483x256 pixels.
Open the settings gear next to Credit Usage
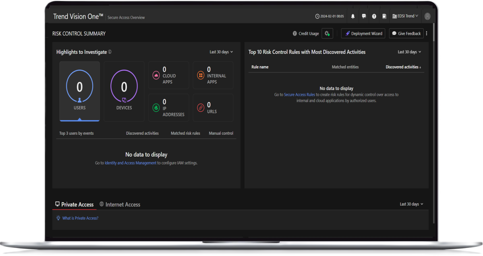click(x=327, y=33)
